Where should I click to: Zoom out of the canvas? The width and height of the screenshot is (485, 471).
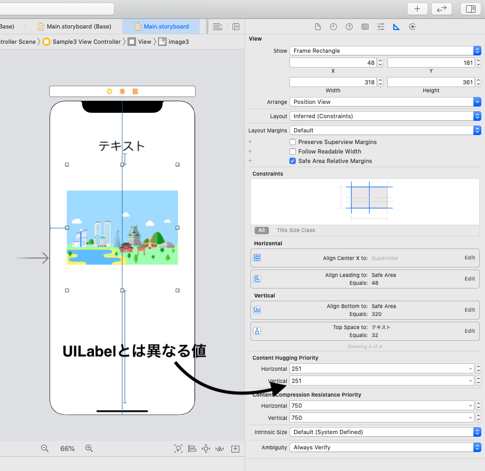45,448
